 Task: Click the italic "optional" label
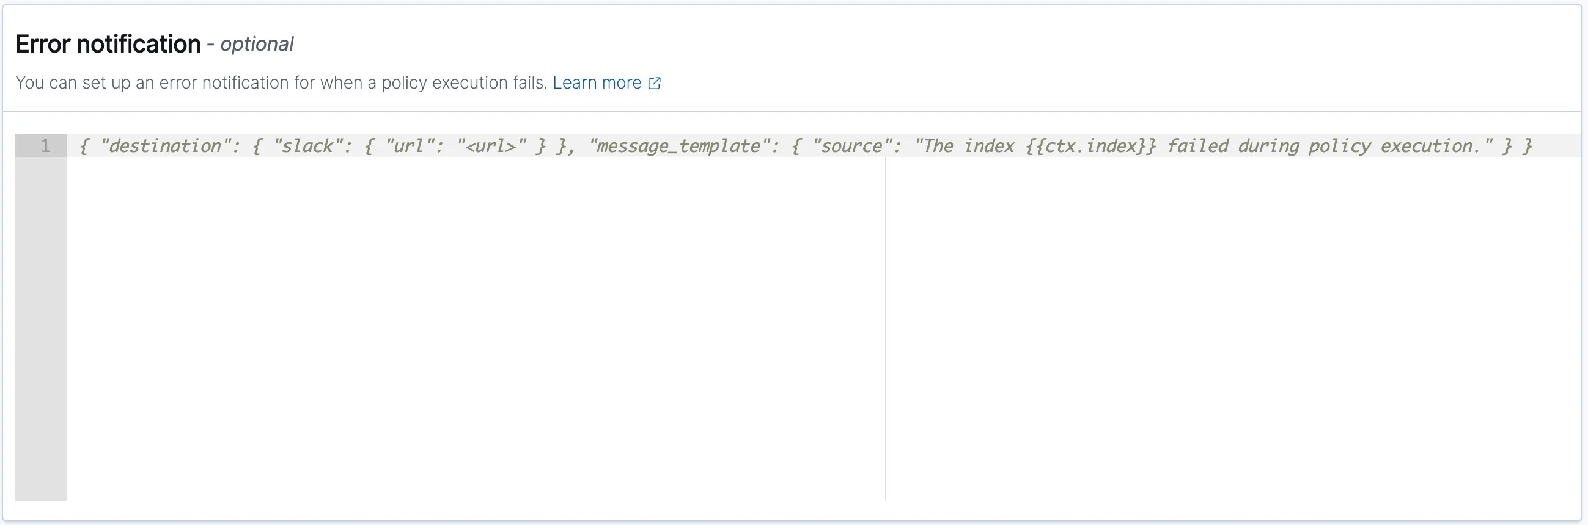pos(257,45)
